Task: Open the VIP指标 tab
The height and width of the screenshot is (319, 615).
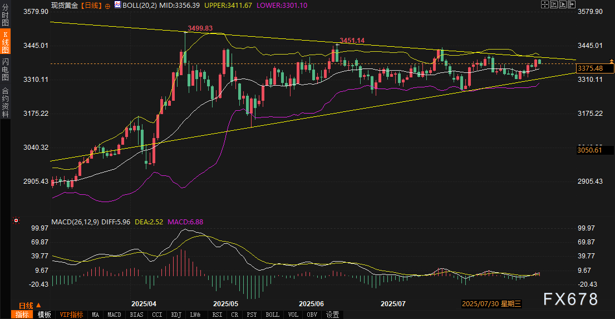Action: [71, 315]
